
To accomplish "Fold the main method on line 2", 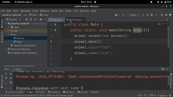I will point(61,30).
